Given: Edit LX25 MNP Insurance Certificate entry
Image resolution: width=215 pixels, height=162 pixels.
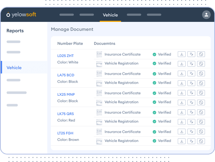Looking at the screenshot, I should tap(191, 93).
